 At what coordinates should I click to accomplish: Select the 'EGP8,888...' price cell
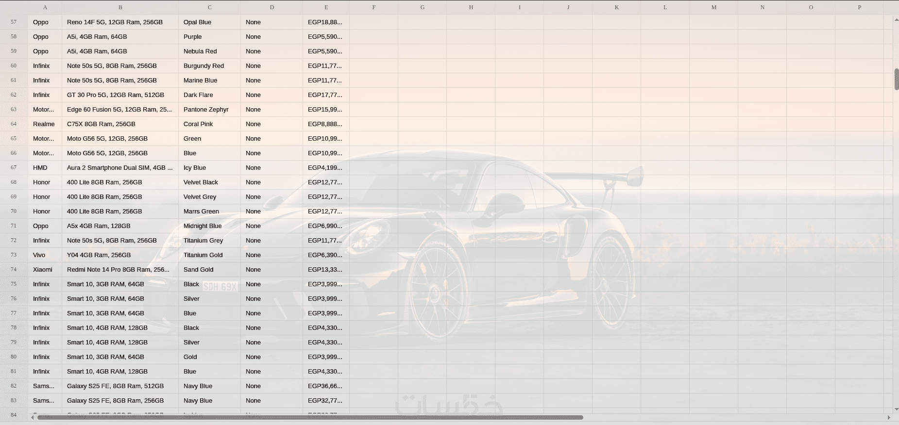pos(326,124)
